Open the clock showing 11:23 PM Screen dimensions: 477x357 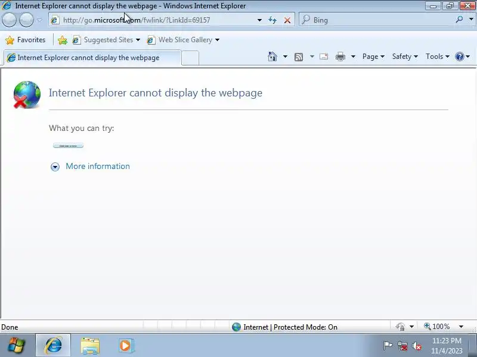(x=447, y=346)
